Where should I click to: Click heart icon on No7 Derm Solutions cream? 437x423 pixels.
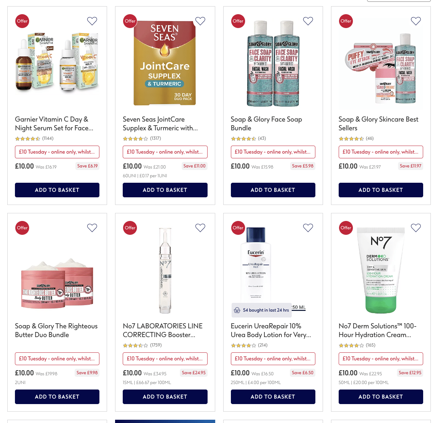point(416,228)
